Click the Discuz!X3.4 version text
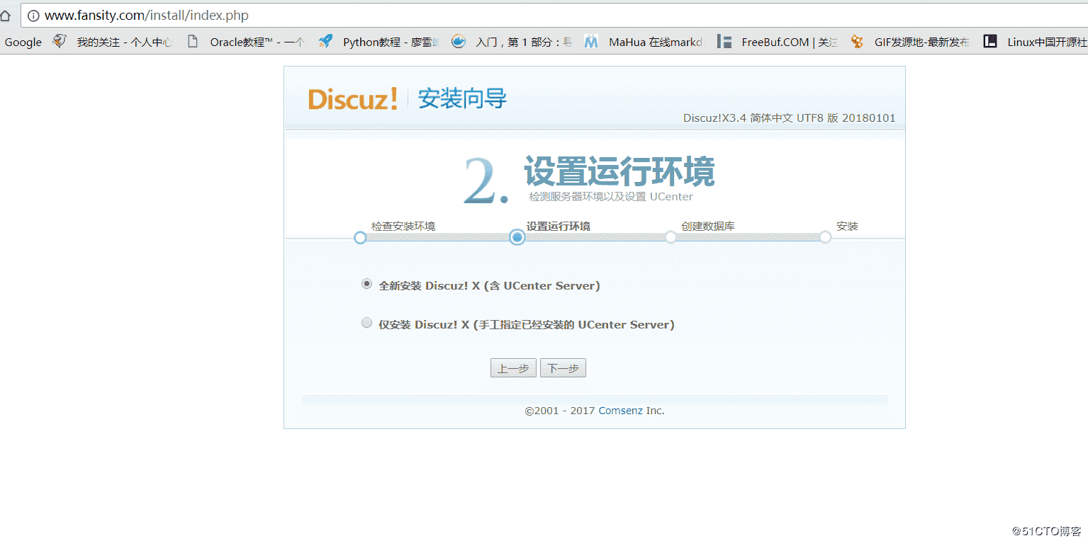The height and width of the screenshot is (543, 1088). point(789,118)
